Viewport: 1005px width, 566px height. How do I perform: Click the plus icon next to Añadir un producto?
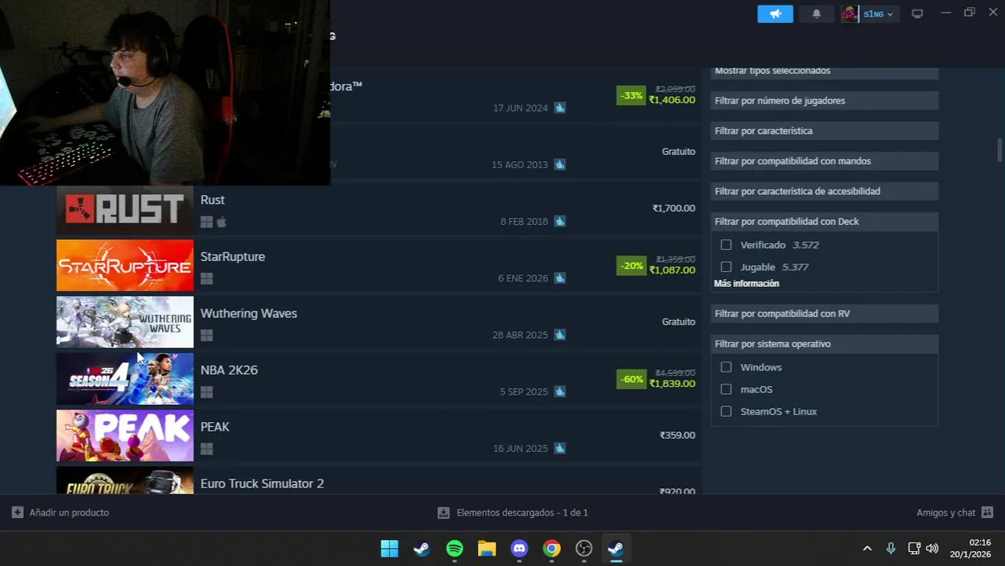coord(17,513)
